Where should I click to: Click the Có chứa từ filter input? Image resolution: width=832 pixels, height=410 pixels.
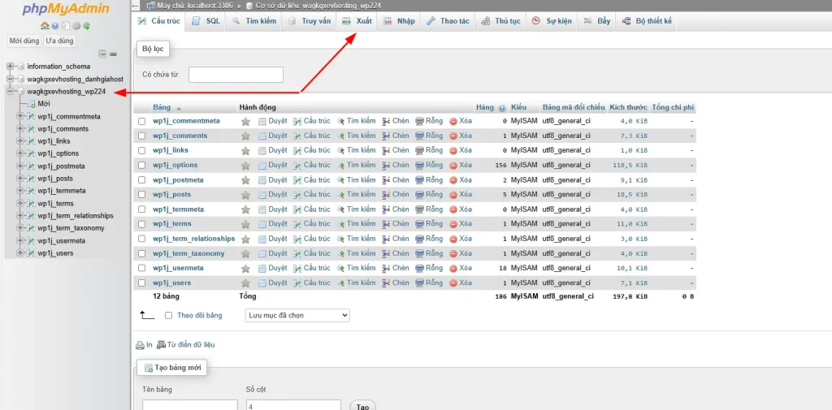[236, 75]
